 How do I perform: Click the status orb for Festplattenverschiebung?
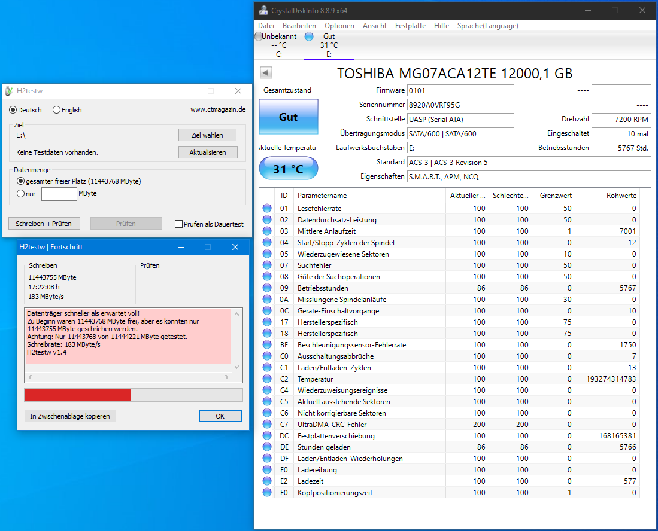tap(267, 435)
